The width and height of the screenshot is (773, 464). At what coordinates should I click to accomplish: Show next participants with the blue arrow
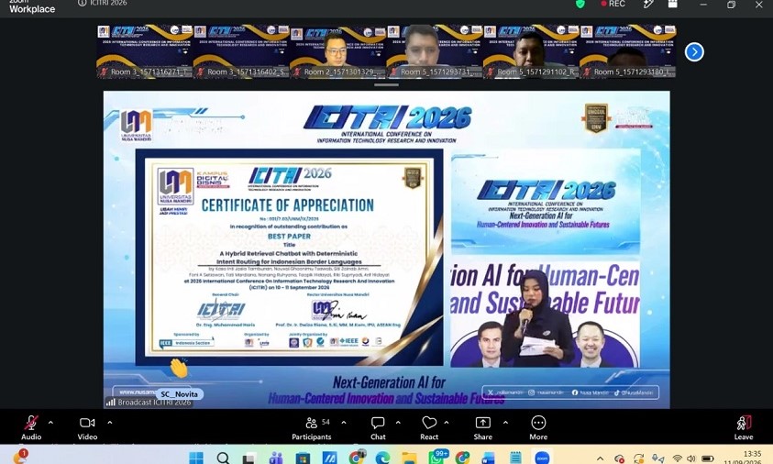[694, 51]
